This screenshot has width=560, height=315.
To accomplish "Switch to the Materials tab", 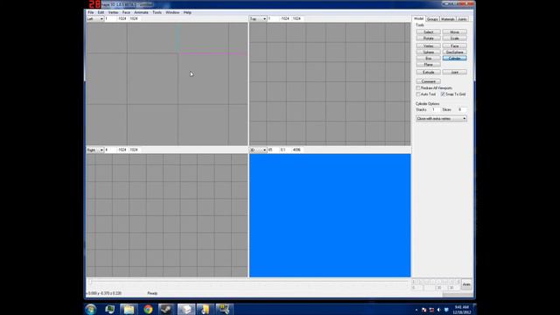I will point(447,19).
